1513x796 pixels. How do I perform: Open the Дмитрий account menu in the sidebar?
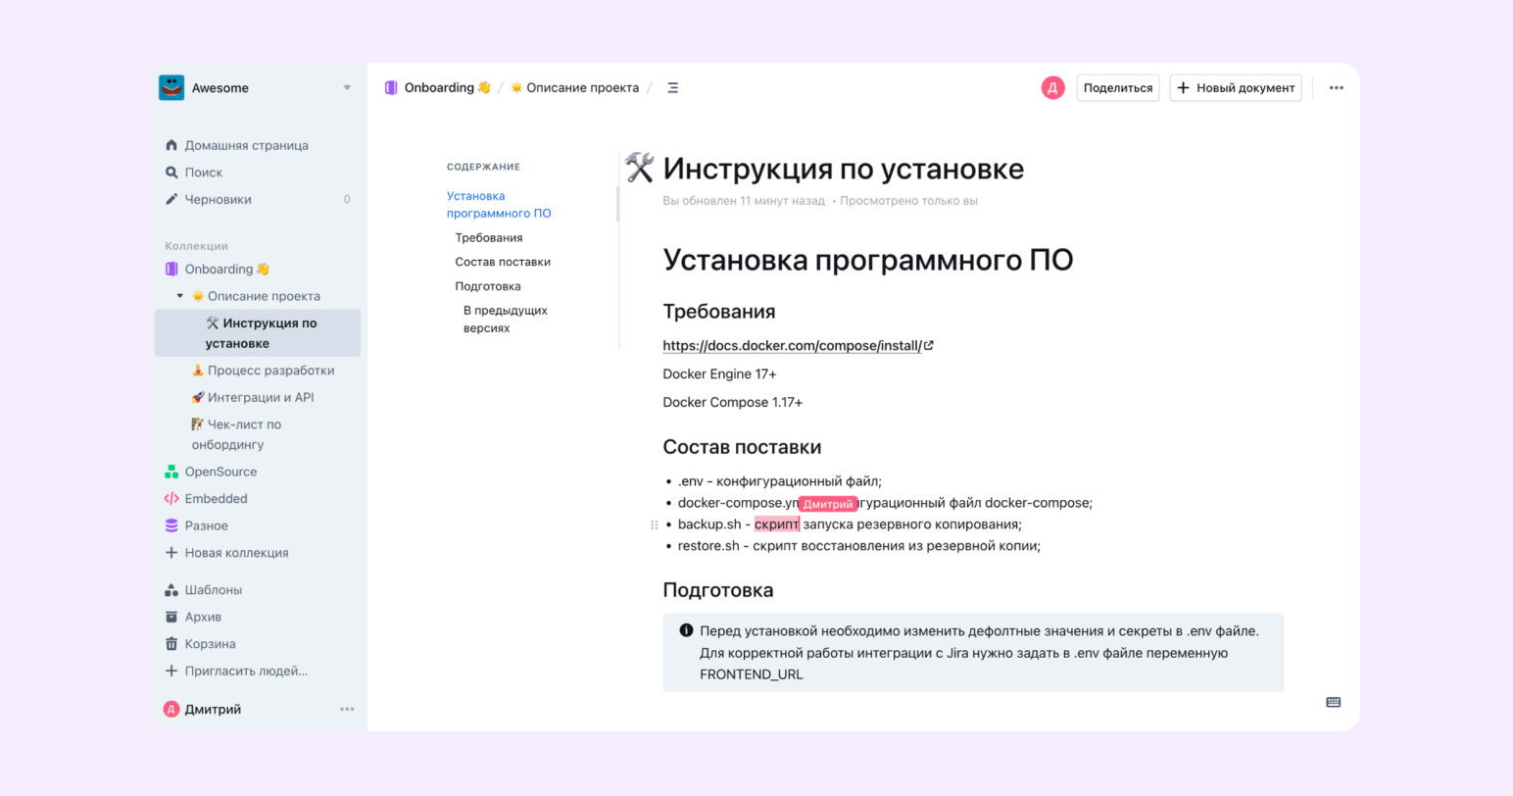pyautogui.click(x=213, y=709)
